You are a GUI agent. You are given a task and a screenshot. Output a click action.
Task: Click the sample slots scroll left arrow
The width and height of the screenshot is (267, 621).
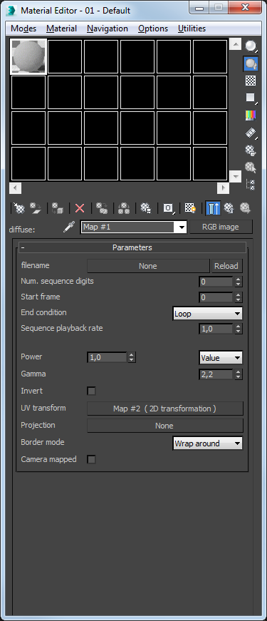pyautogui.click(x=16, y=188)
